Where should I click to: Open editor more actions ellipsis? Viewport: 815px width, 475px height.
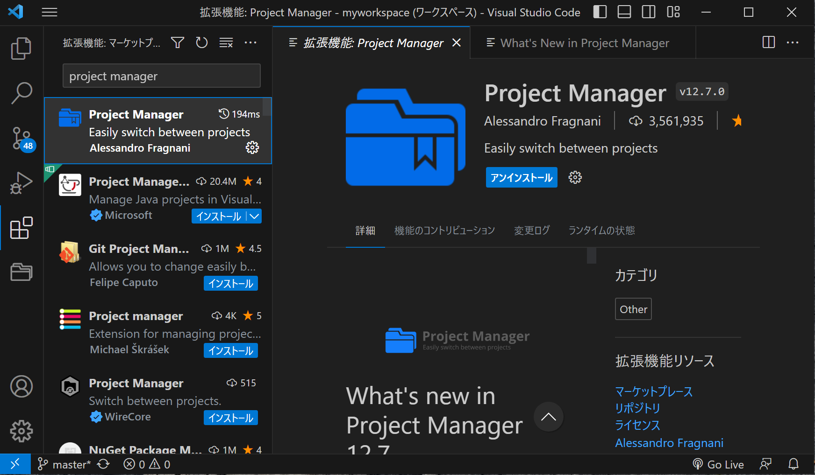pos(793,42)
